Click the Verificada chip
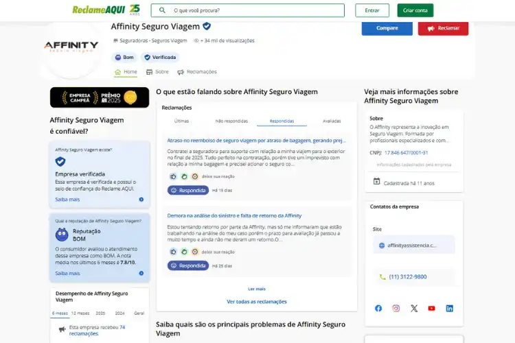Screen dimensions: 515x343 pos(160,57)
